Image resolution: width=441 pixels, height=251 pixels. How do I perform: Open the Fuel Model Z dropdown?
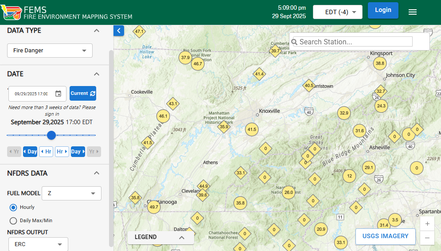[x=71, y=193]
